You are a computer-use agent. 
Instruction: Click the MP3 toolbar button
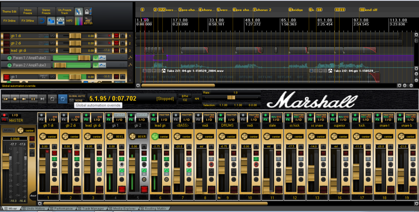[x=69, y=21]
